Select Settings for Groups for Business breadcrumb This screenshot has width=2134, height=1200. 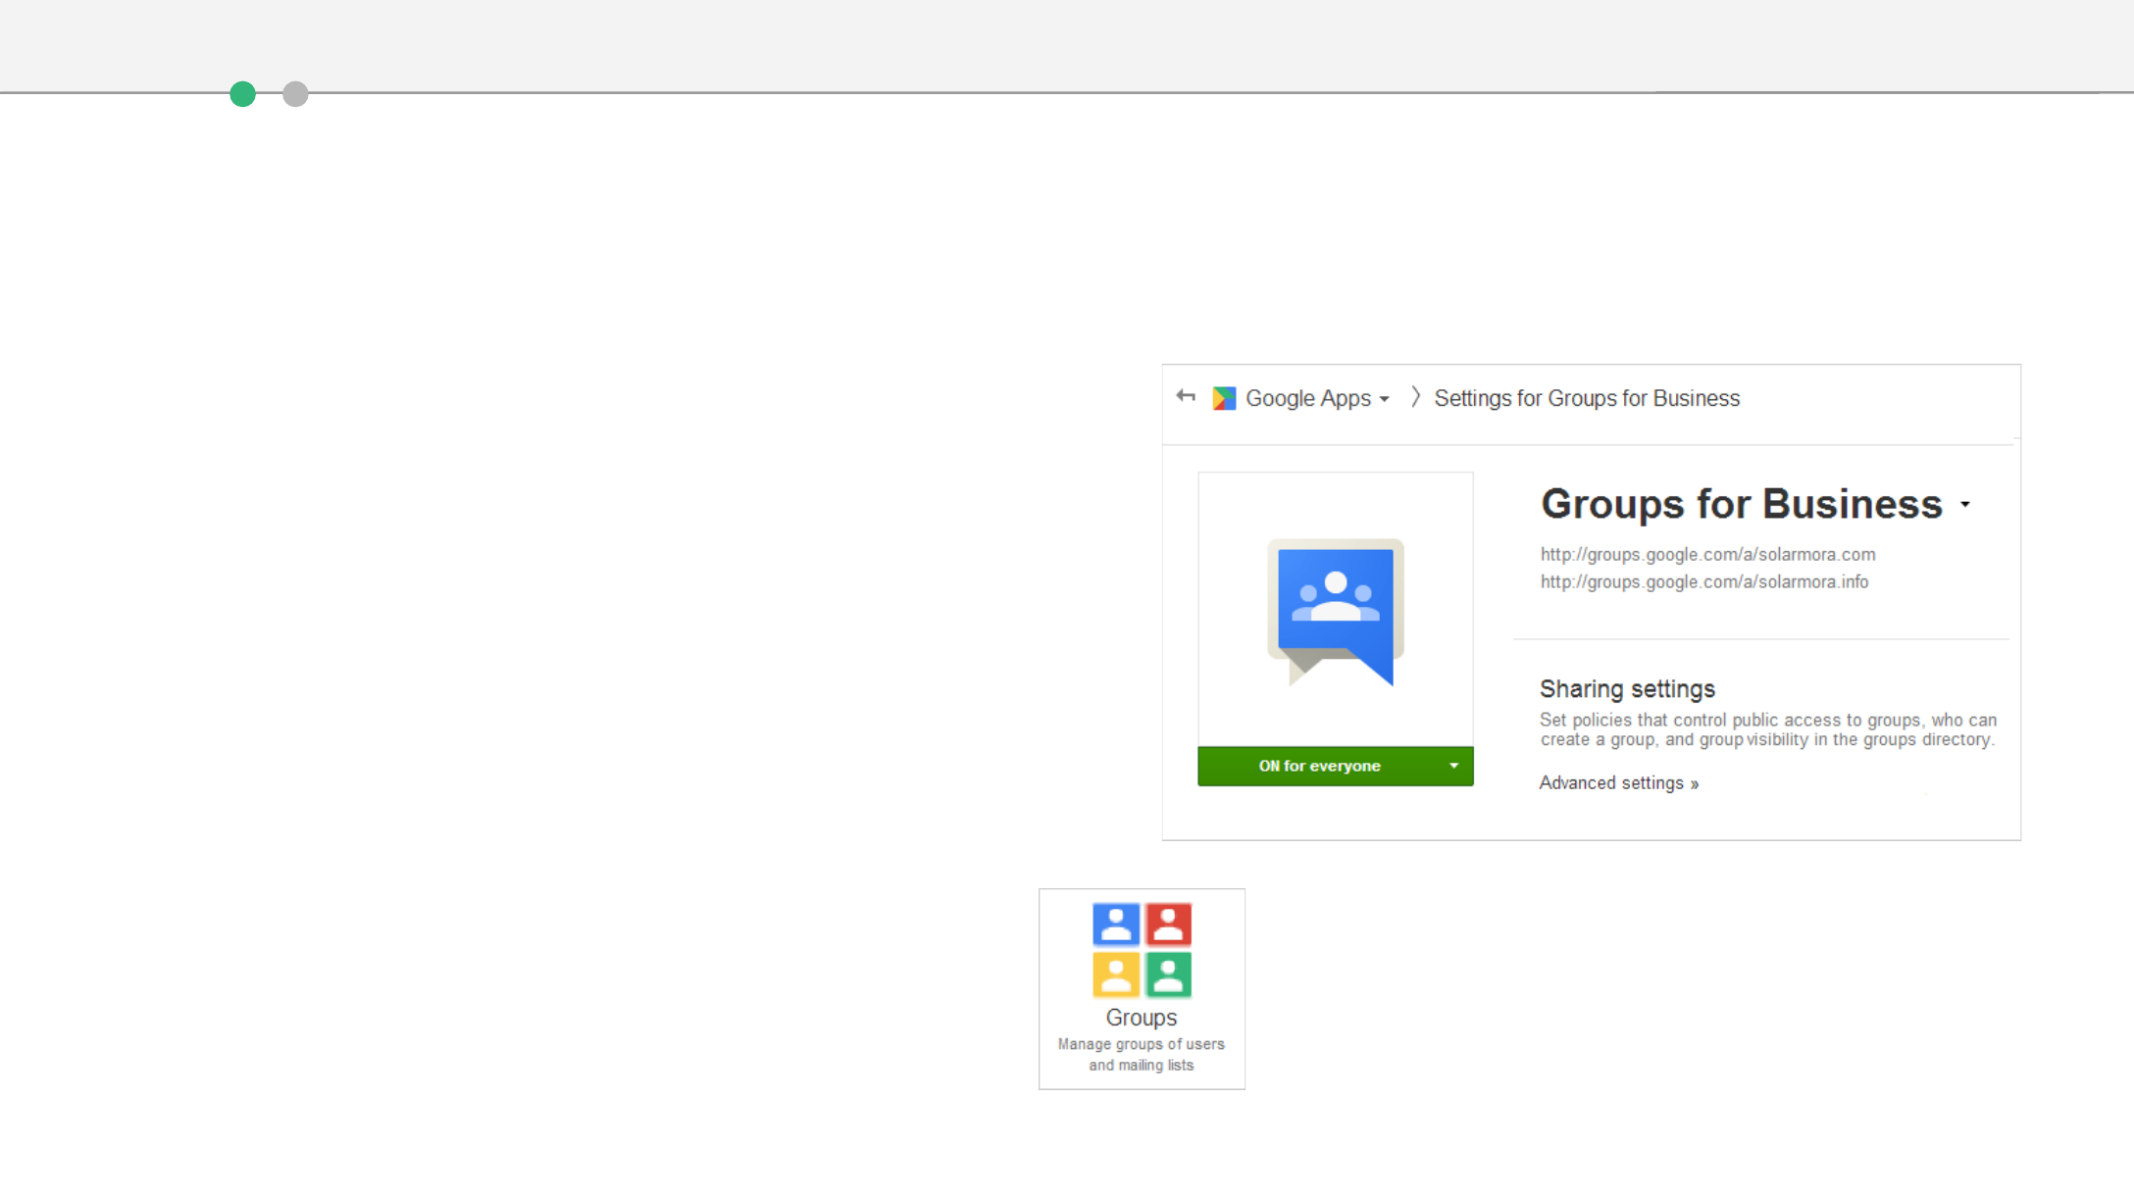pyautogui.click(x=1587, y=398)
